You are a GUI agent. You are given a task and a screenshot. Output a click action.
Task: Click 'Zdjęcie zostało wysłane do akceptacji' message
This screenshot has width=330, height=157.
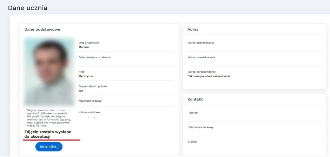tap(48, 134)
